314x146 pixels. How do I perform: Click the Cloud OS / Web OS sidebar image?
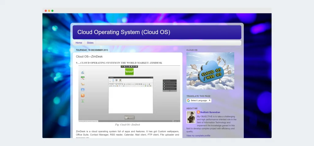click(x=210, y=71)
